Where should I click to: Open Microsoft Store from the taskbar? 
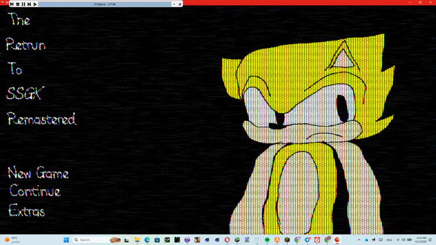(157, 240)
